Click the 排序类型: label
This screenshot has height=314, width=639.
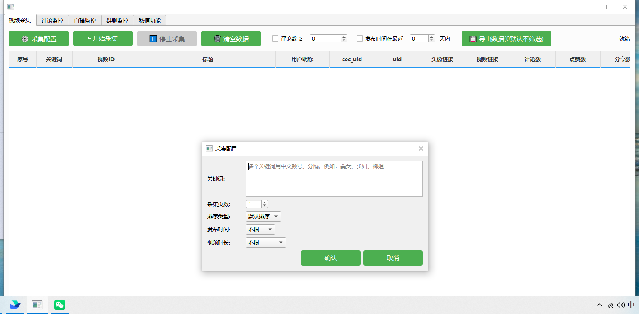(x=218, y=217)
